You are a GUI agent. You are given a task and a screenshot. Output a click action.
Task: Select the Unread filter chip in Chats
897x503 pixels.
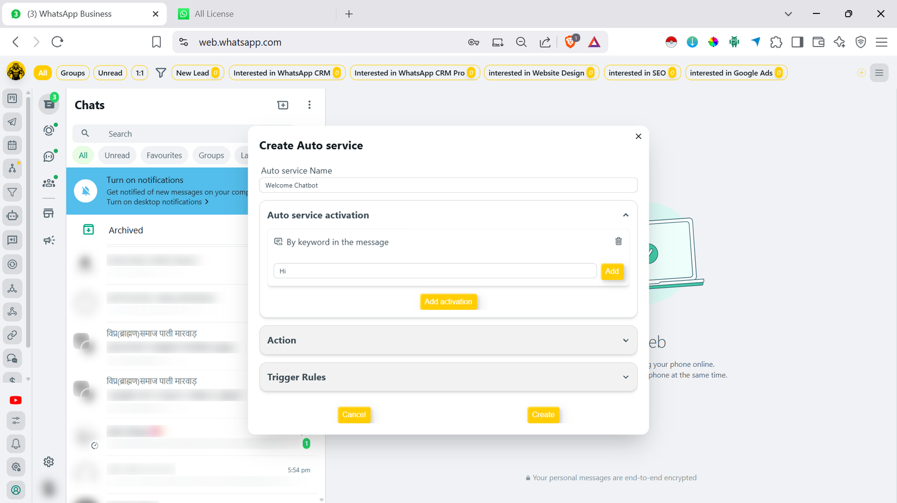[117, 156]
